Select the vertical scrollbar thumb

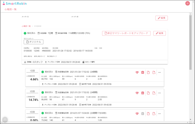click(190, 42)
